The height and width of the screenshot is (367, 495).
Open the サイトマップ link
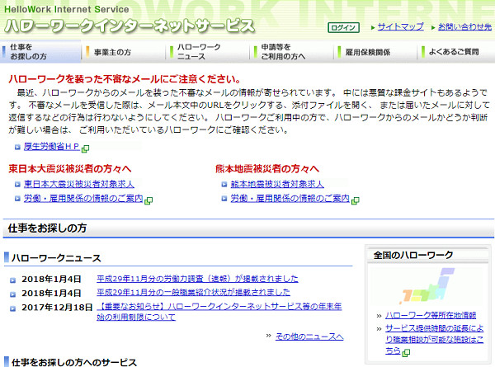pos(400,27)
